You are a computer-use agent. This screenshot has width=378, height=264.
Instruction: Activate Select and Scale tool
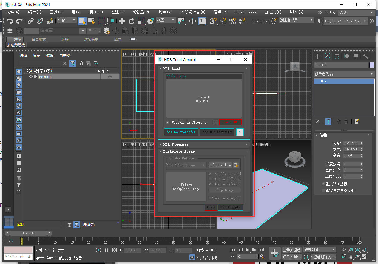point(141,21)
